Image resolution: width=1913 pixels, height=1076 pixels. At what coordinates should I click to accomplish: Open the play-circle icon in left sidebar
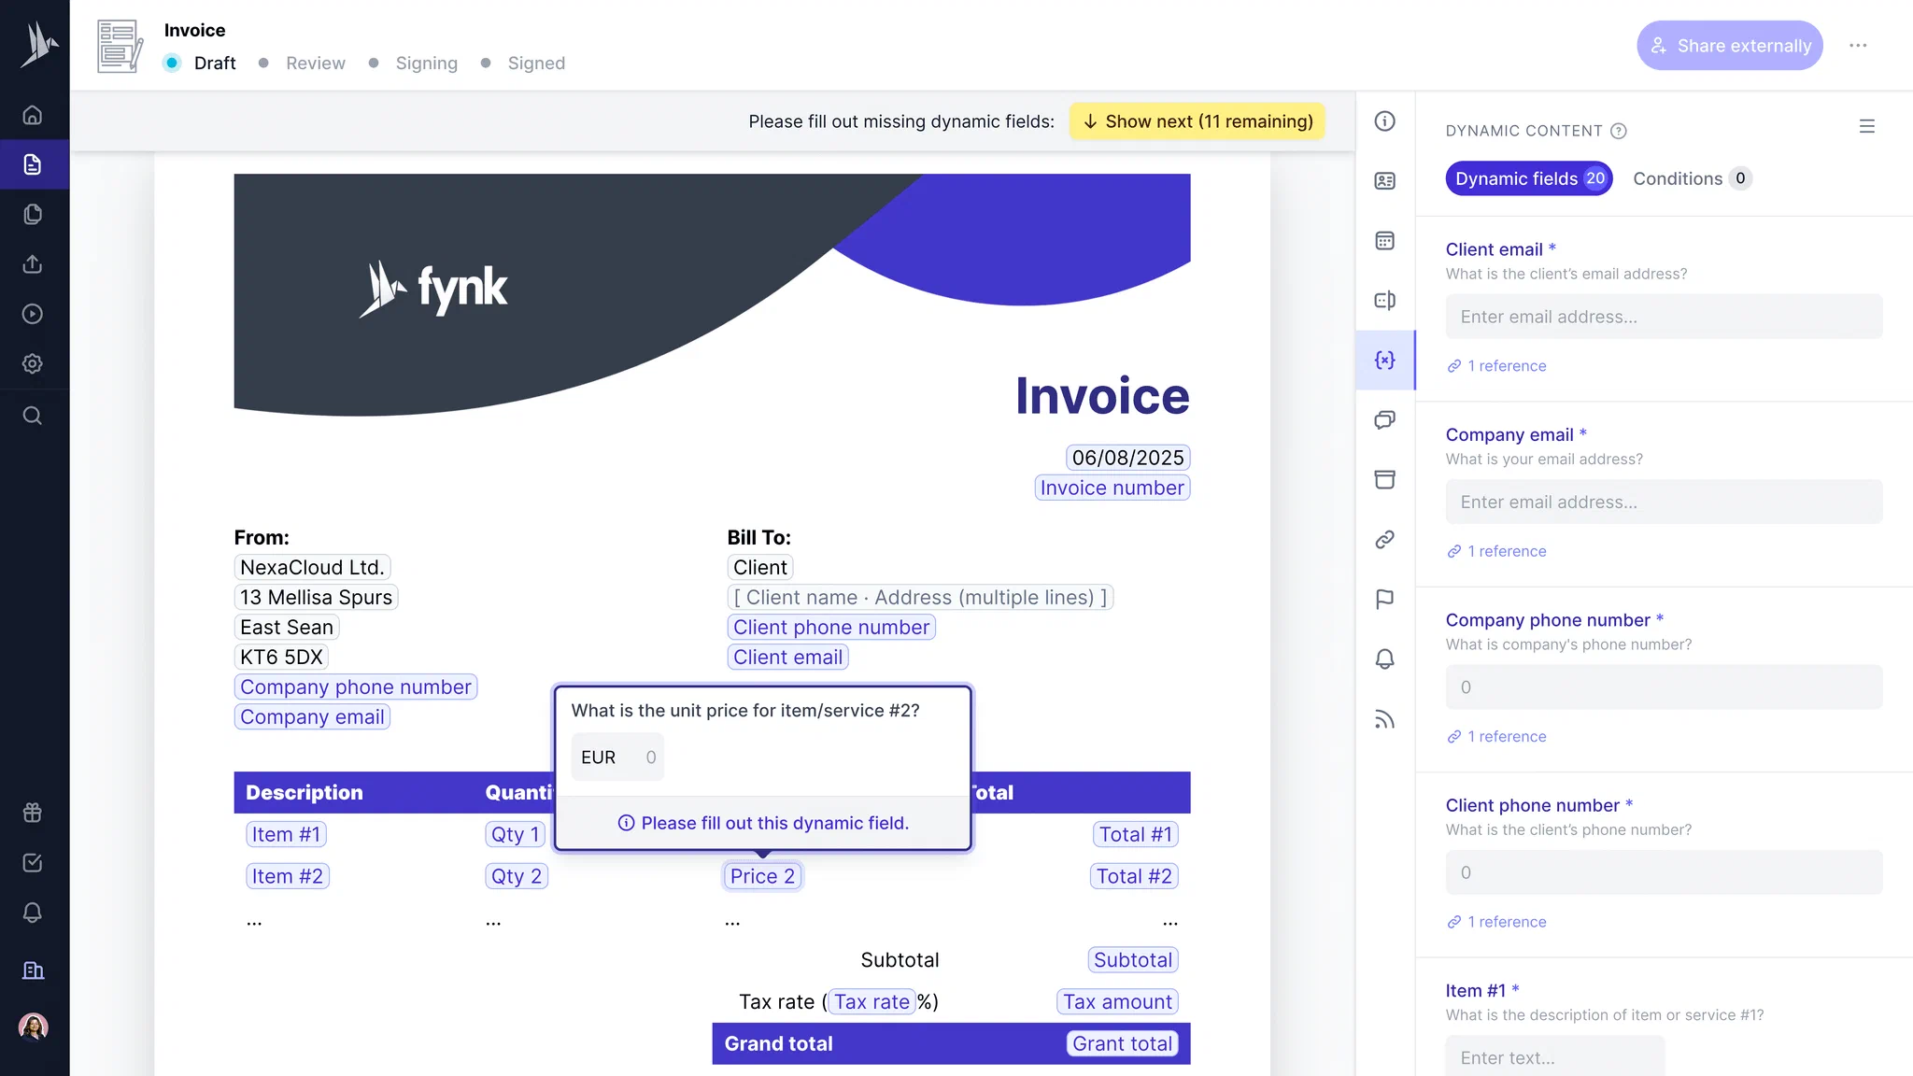33,314
